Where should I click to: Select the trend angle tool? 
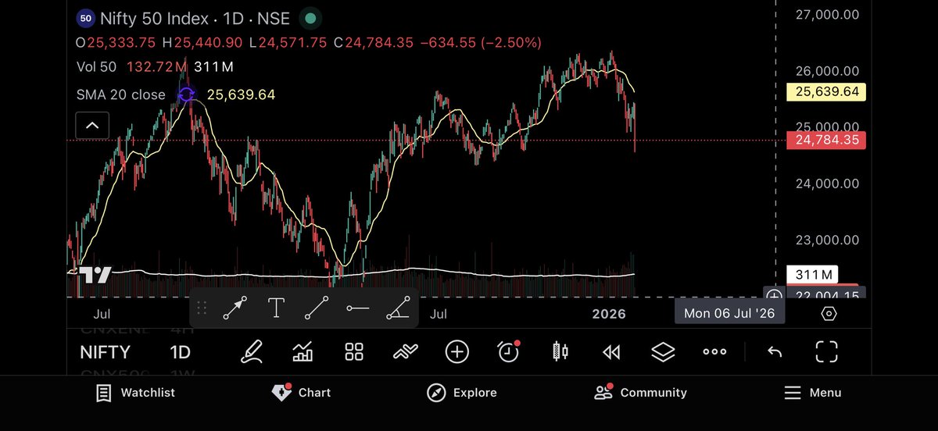[x=398, y=308]
